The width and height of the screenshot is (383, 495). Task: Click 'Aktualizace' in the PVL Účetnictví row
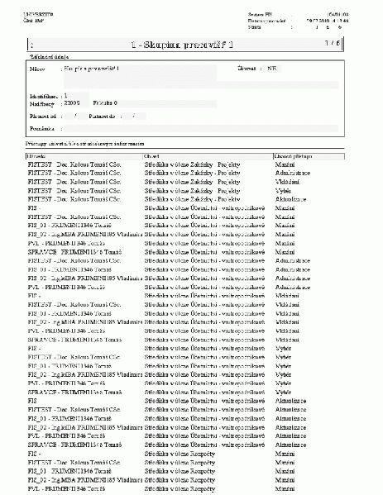click(x=290, y=436)
